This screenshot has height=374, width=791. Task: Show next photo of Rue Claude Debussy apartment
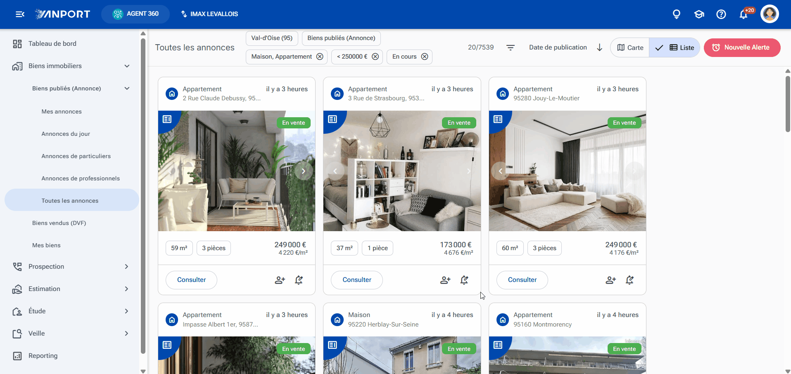pyautogui.click(x=304, y=171)
